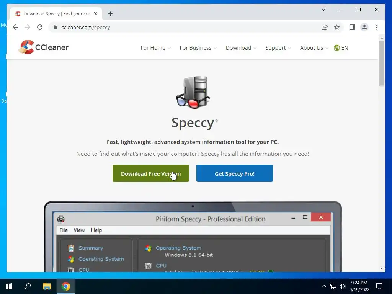The height and width of the screenshot is (294, 392).
Task: Open network status tray icon
Action: (333, 286)
